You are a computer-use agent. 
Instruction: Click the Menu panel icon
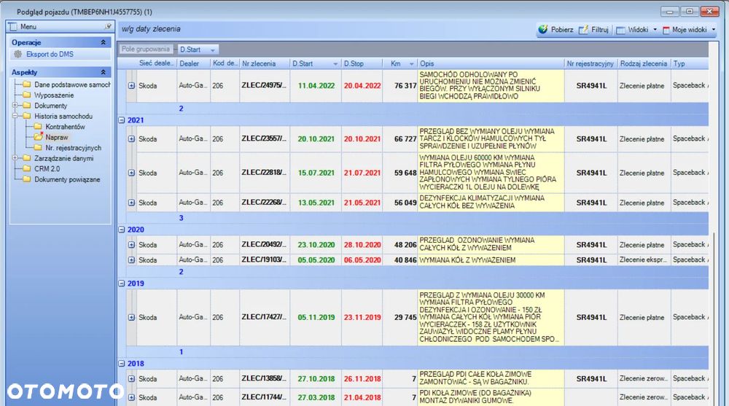coord(12,26)
